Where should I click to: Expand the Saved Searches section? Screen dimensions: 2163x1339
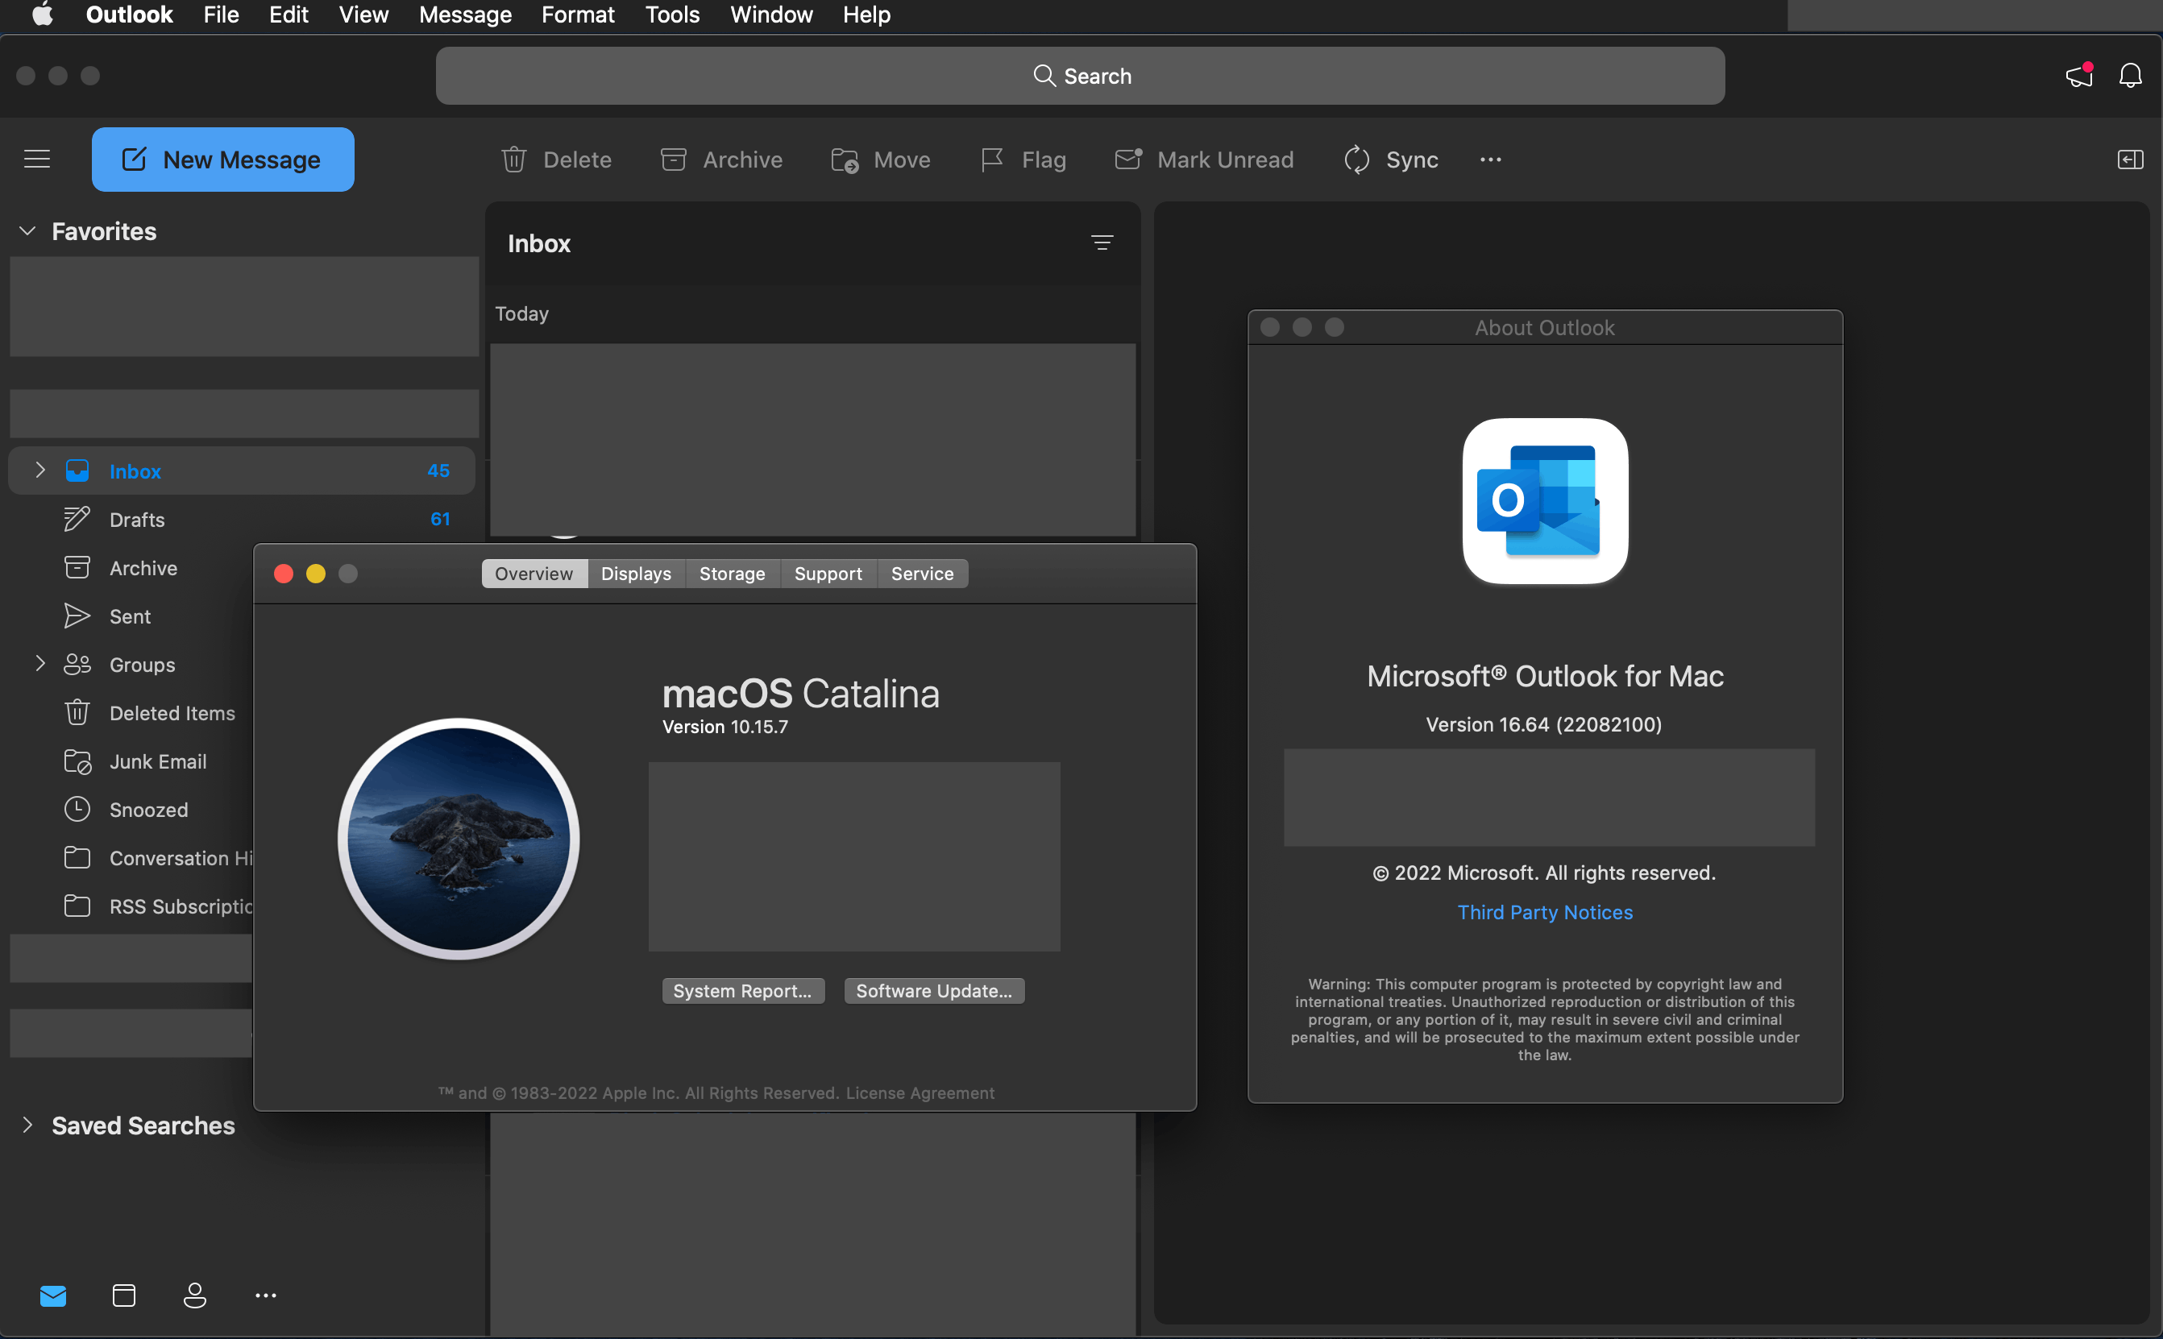point(27,1126)
